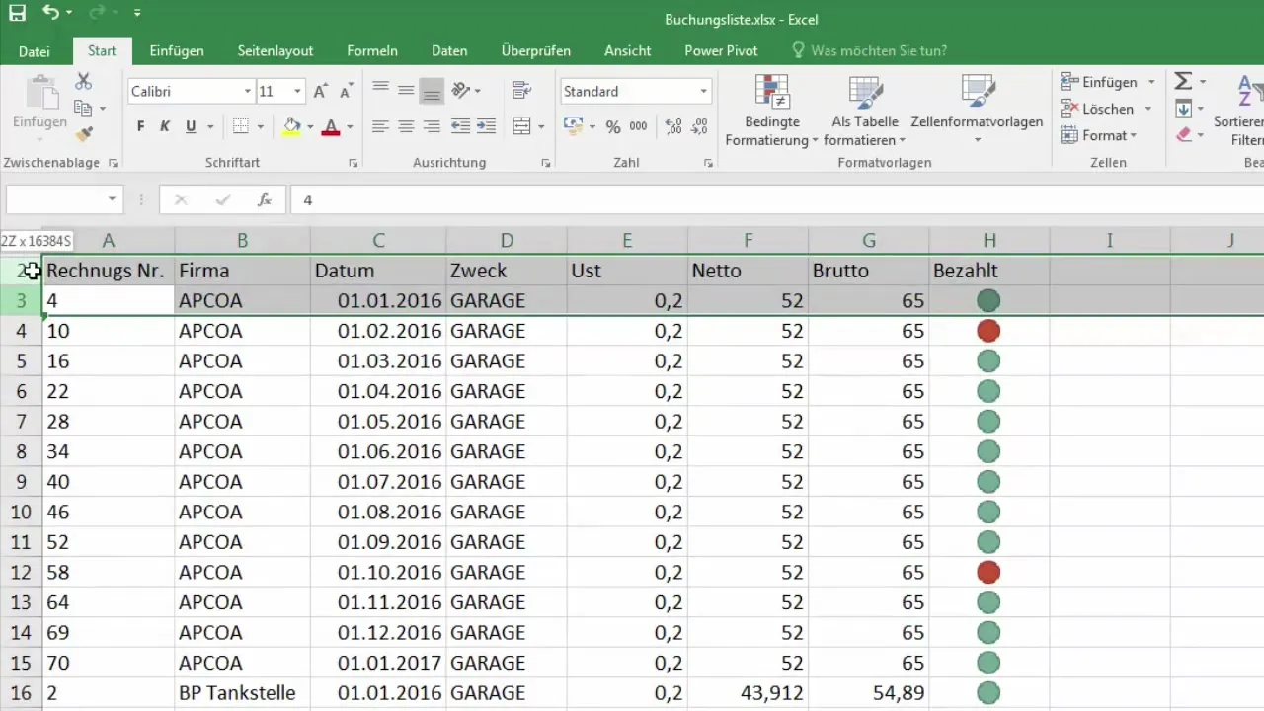Open the font size 11 dropdown

pos(297,91)
